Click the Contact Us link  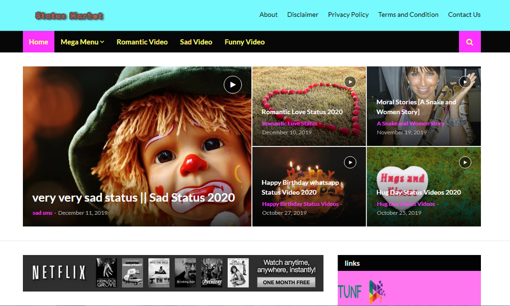(x=464, y=15)
